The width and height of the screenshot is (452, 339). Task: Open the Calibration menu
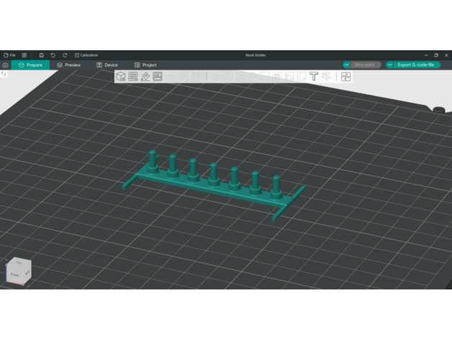86,55
